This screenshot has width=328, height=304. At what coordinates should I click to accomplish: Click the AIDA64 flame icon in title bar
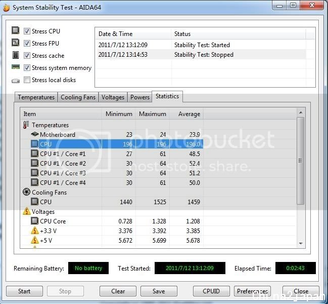[7, 7]
